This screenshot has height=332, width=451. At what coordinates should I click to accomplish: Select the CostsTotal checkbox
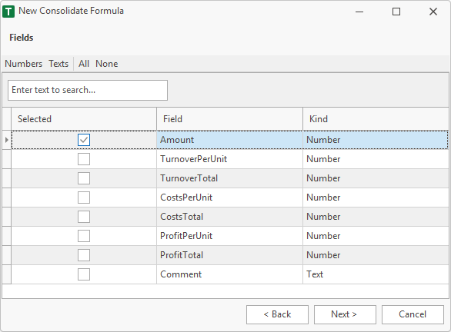[x=84, y=217]
